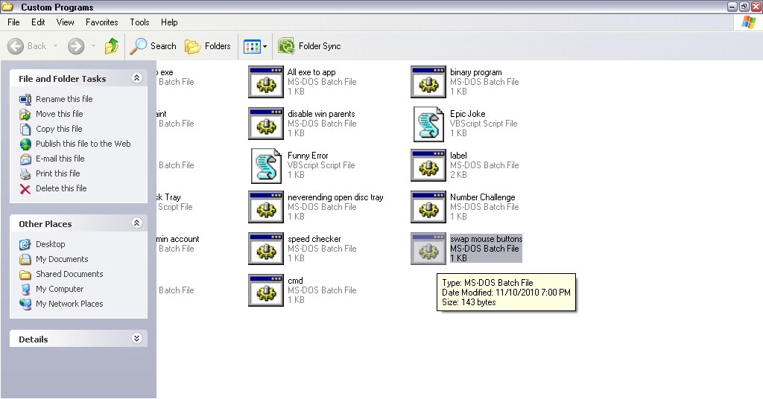Viewport: 763px width, 399px height.
Task: Click the Custom Programs title bar folder icon
Action: (7, 7)
